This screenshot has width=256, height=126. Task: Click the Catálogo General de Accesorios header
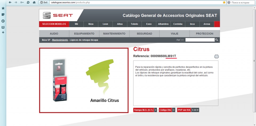click(x=170, y=16)
